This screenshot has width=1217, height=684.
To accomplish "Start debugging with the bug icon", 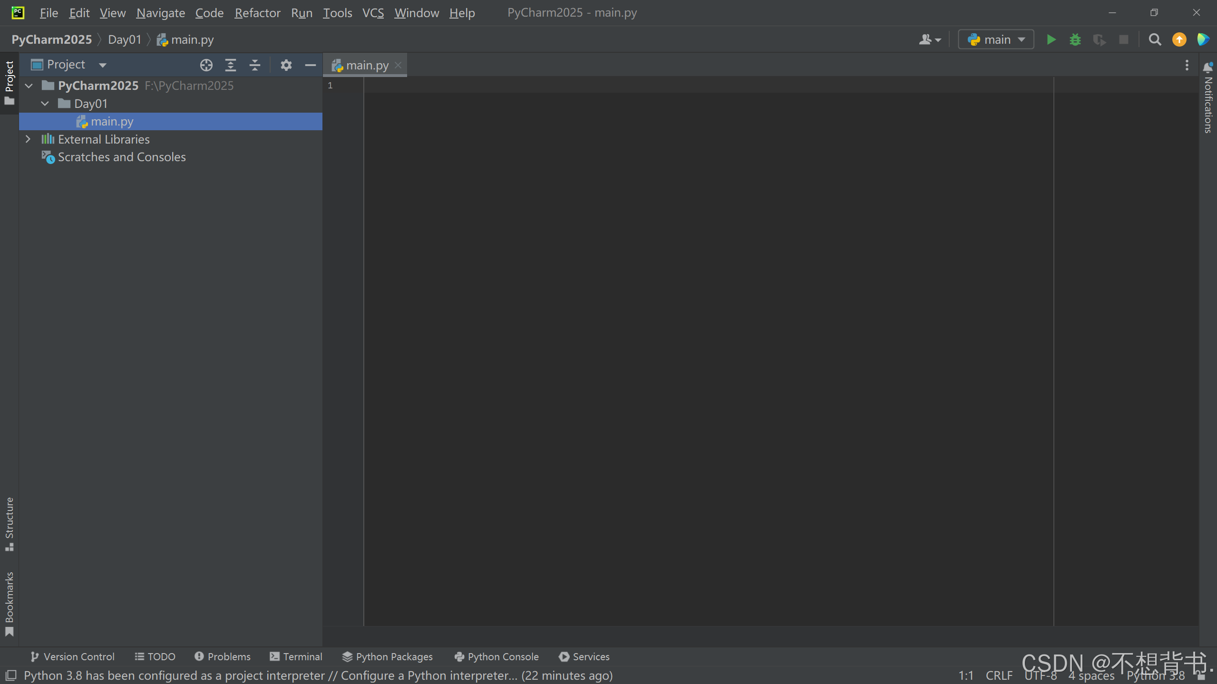I will point(1075,39).
